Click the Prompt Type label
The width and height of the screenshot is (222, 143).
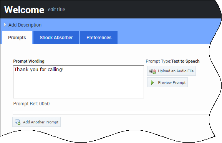point(158,61)
